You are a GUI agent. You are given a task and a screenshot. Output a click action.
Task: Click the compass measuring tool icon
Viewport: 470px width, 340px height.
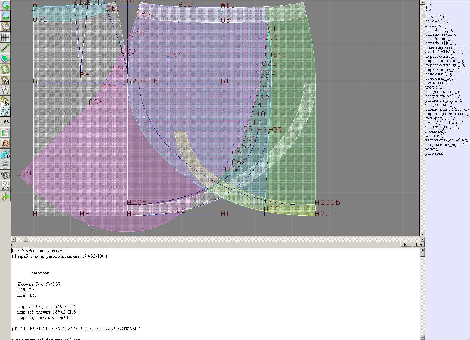pos(5,90)
